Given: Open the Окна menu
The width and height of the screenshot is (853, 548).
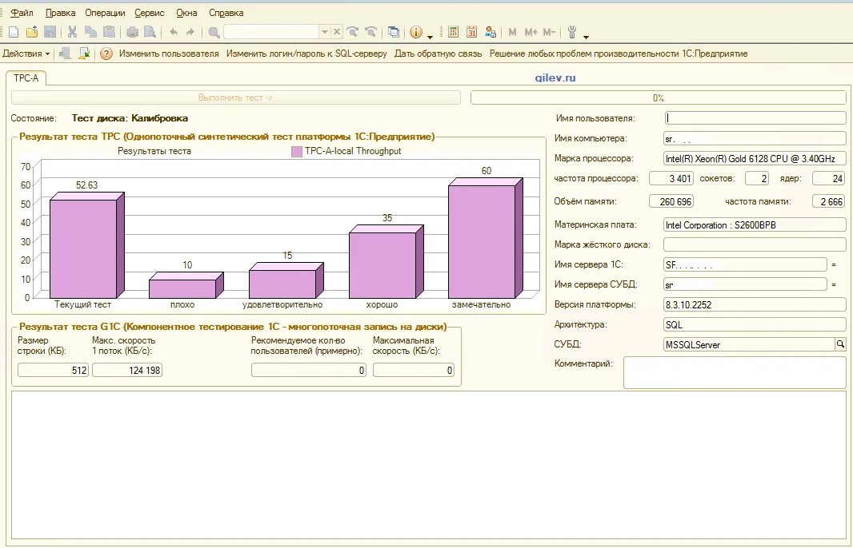Looking at the screenshot, I should point(186,13).
